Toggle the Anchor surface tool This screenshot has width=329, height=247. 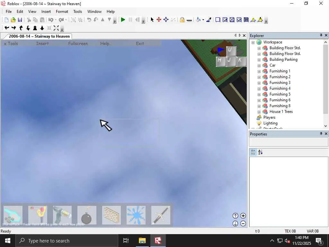point(189,20)
